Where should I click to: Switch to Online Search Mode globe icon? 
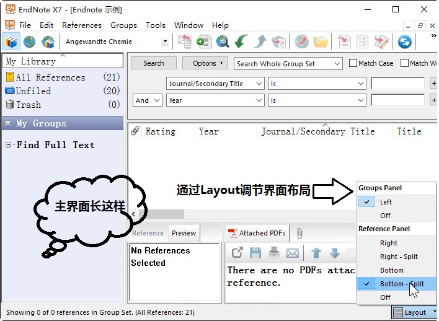coord(29,42)
